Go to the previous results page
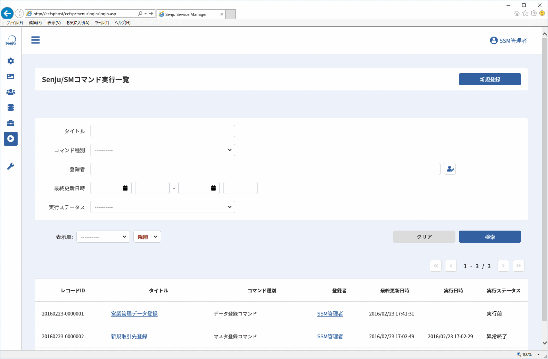Screen dimensions: 548x359 pos(451,266)
